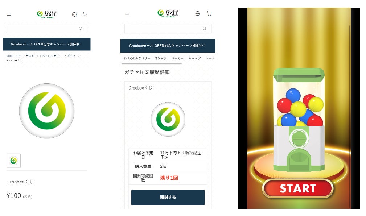Click the MALL TOP breadcrumb link
The width and height of the screenshot is (366, 216).
click(x=13, y=56)
